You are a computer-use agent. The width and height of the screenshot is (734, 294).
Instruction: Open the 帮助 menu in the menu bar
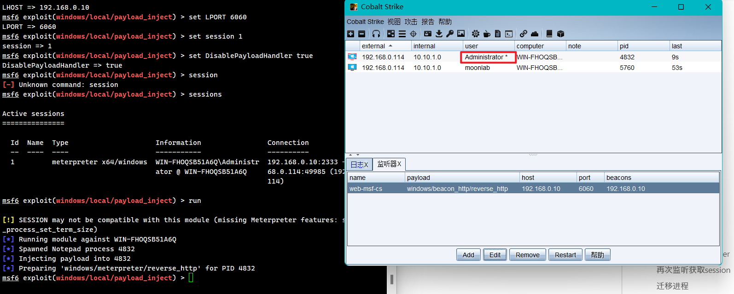click(445, 22)
